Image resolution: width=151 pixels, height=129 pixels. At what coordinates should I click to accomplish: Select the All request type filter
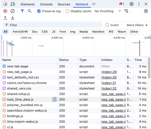pos(5,32)
